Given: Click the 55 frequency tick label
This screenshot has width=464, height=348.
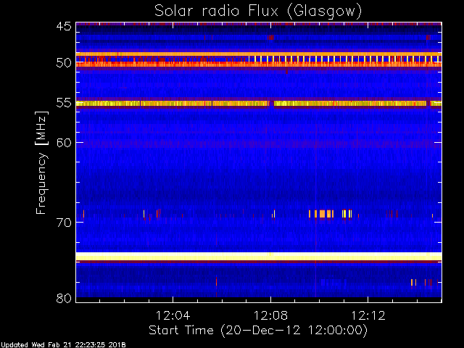Looking at the screenshot, I should point(64,103).
